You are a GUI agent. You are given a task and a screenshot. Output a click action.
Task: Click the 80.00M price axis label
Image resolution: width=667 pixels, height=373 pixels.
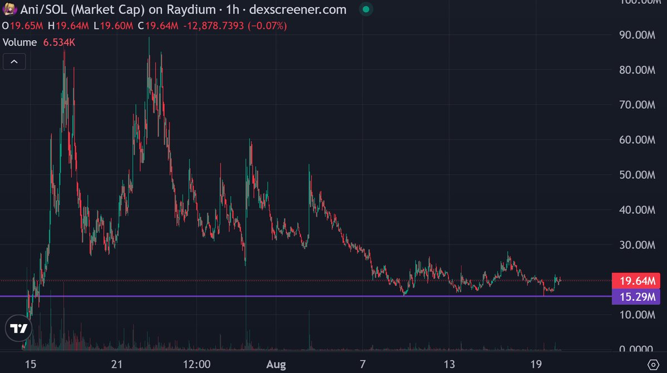pyautogui.click(x=637, y=70)
